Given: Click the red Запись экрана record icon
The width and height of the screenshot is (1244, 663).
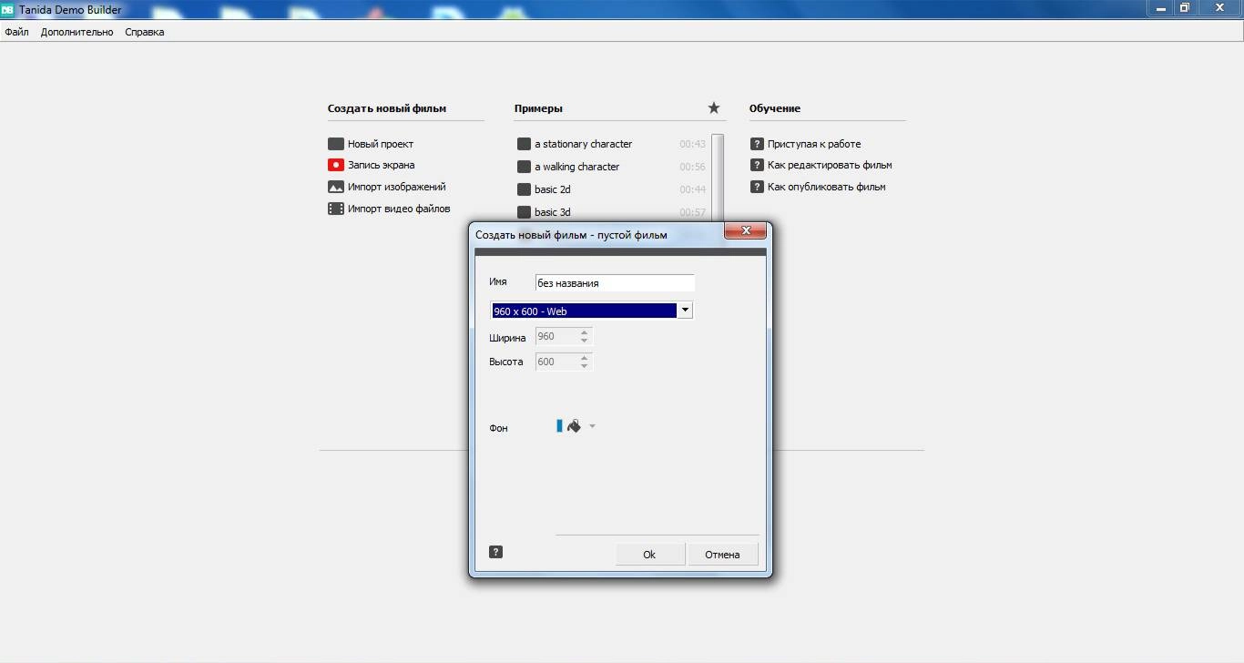Looking at the screenshot, I should click(x=336, y=165).
